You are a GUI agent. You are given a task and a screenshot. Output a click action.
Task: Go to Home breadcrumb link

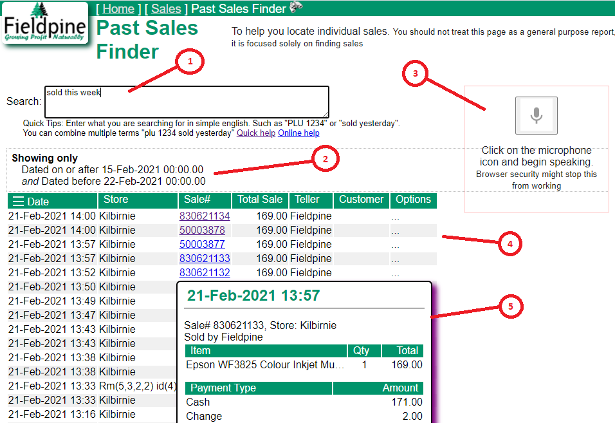118,8
